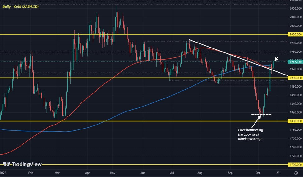303x177 pixels.
Task: Select the 1800.000 yellow price label
Action: (x=296, y=121)
